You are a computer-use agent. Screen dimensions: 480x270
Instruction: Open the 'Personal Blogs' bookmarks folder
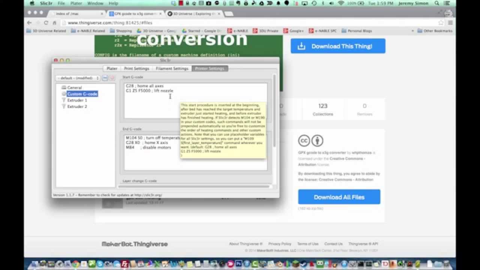click(357, 31)
